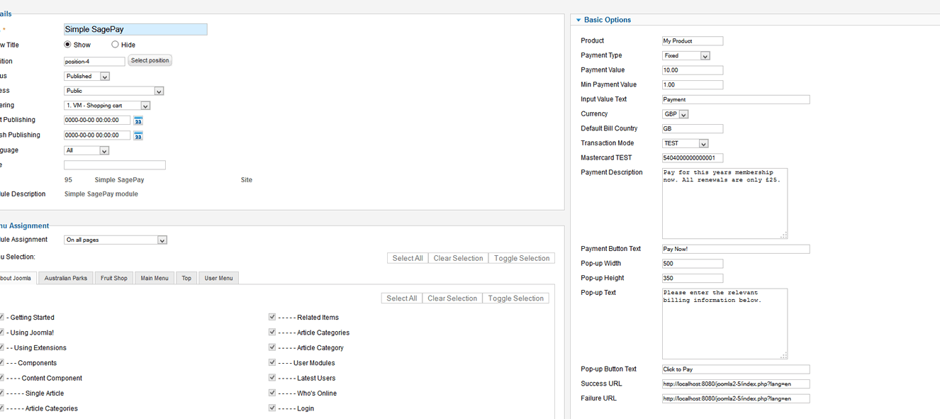The height and width of the screenshot is (419, 940).
Task: Click Select All above the menu tabs
Action: [x=408, y=258]
